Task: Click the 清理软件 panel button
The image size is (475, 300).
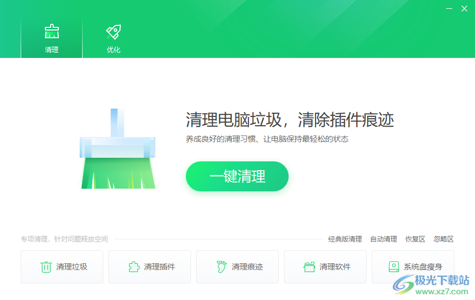Action: [x=325, y=267]
